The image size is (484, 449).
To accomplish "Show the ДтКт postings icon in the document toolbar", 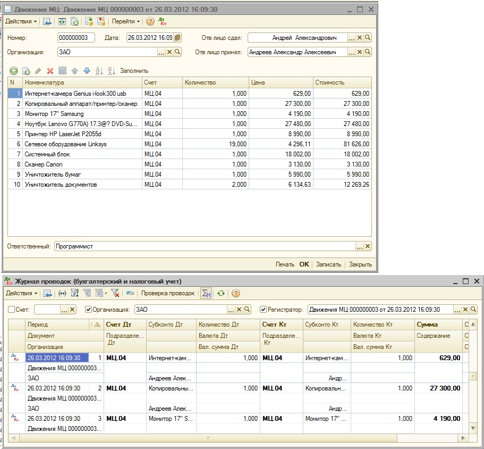I will tap(162, 21).
